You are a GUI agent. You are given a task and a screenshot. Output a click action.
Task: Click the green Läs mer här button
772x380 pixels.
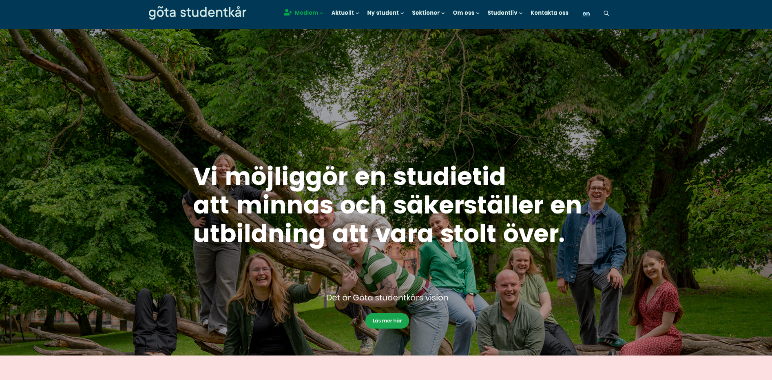coord(387,321)
